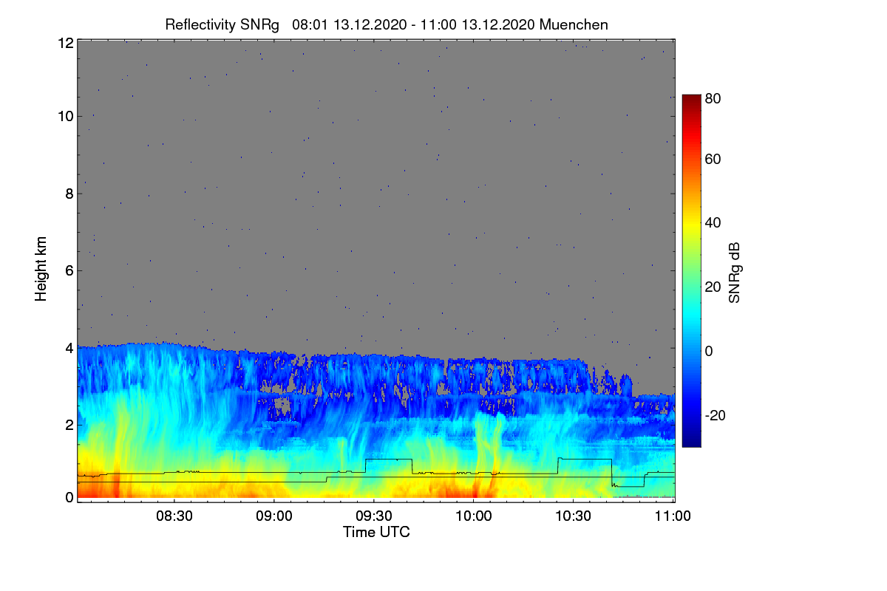Click the colorbar value label '40'
The image size is (887, 591).
pos(713,222)
